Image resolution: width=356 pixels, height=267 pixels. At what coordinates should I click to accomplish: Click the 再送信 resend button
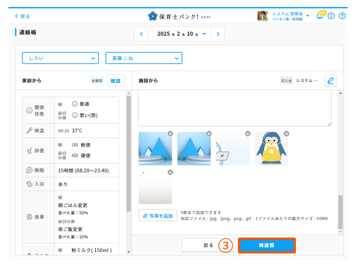click(x=267, y=245)
